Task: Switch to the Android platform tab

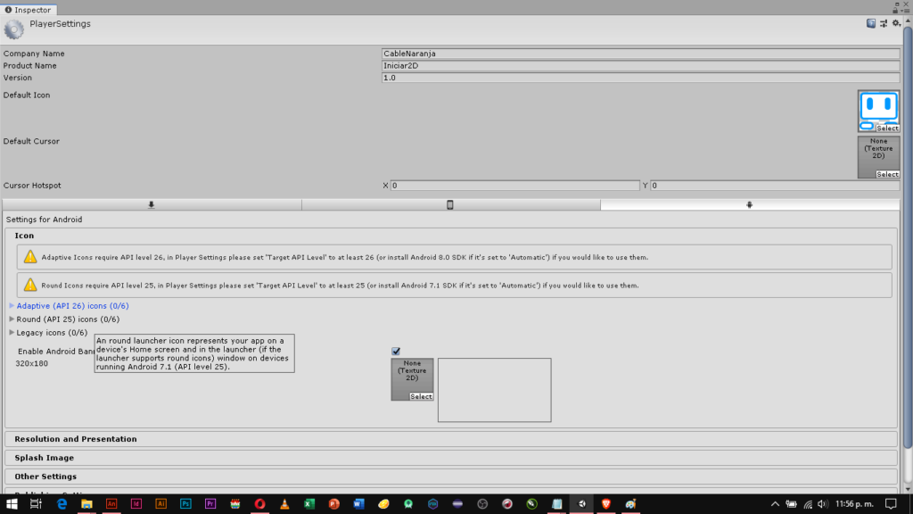Action: click(749, 205)
